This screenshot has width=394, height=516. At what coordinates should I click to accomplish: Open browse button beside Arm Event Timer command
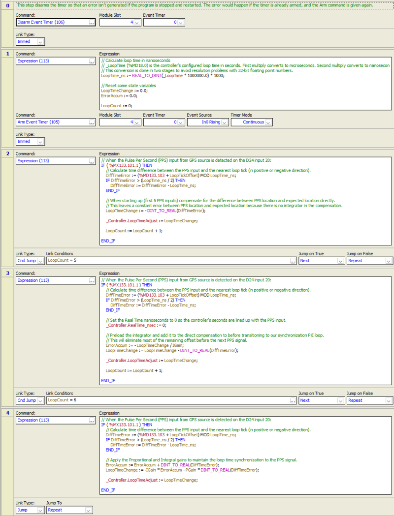coord(92,122)
